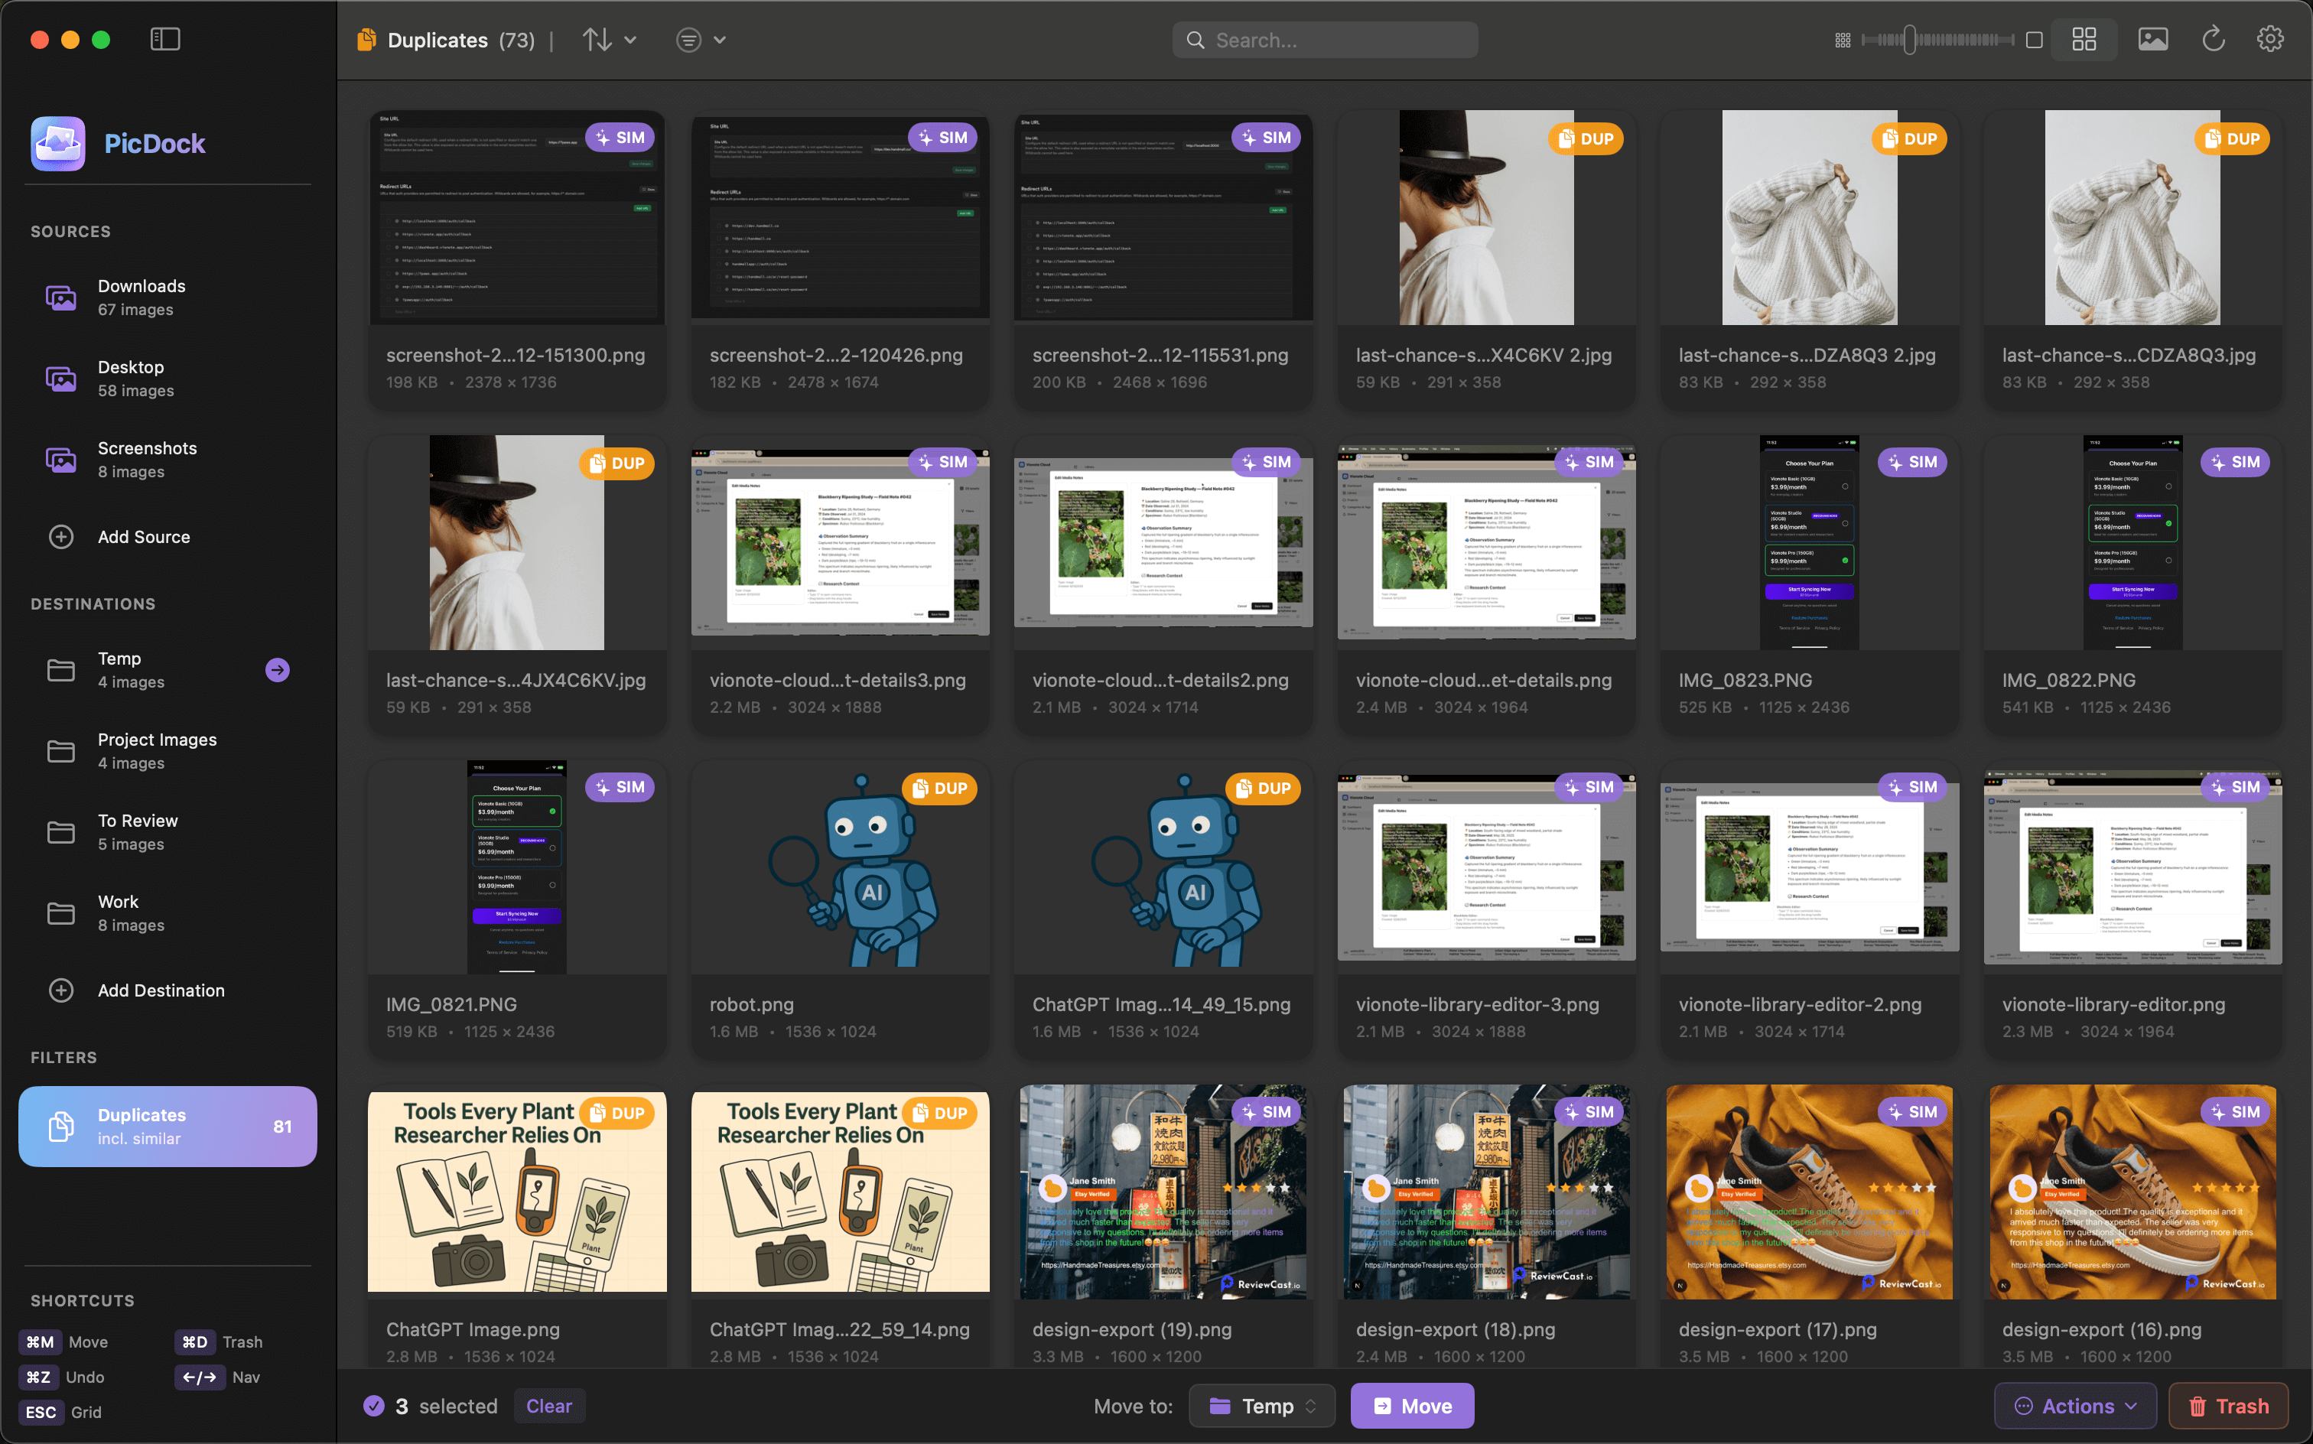Deselect all via the checkmark circle near 3 selected
Image resolution: width=2313 pixels, height=1444 pixels.
click(x=373, y=1406)
